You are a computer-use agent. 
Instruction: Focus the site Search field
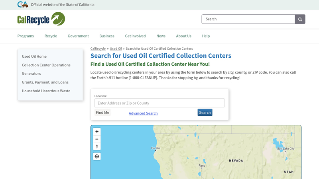click(x=248, y=19)
